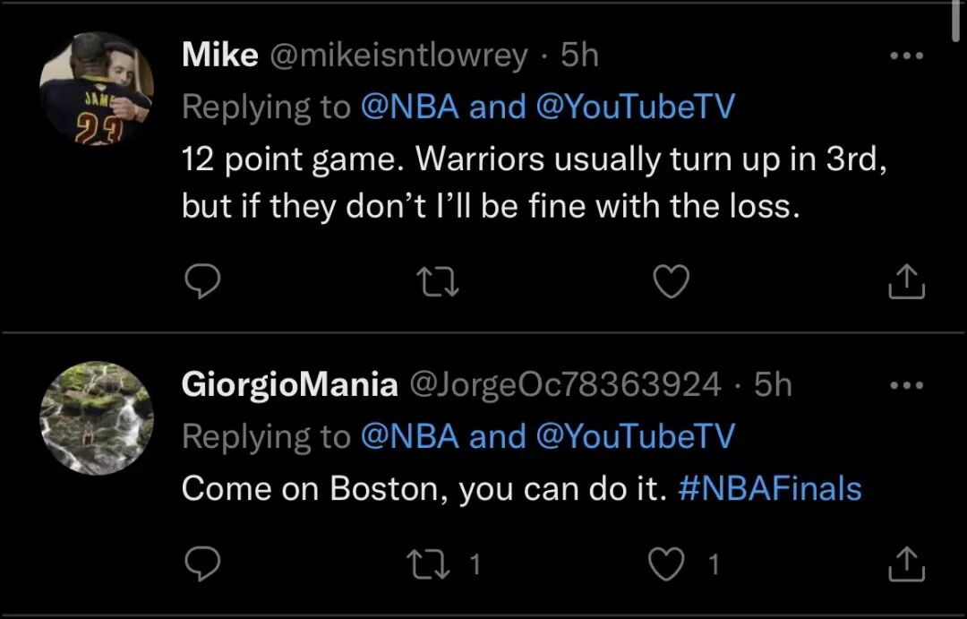Open GiorgioMania's waterfall profile picture
Screen dimensions: 967x619
tap(97, 418)
